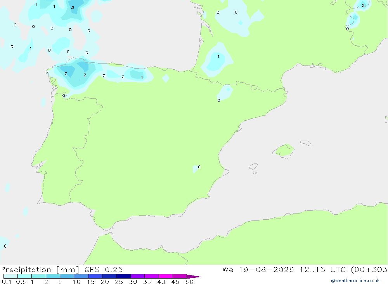The height and width of the screenshot is (284, 388).
Task: Click the 0.1–0.5 mm legend color swatch
Action: 10,276
